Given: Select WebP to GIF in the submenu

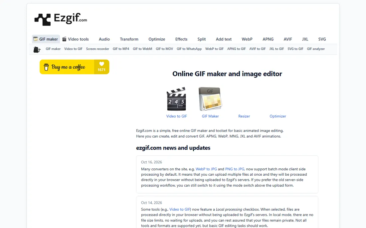Looking at the screenshot, I should (x=215, y=49).
